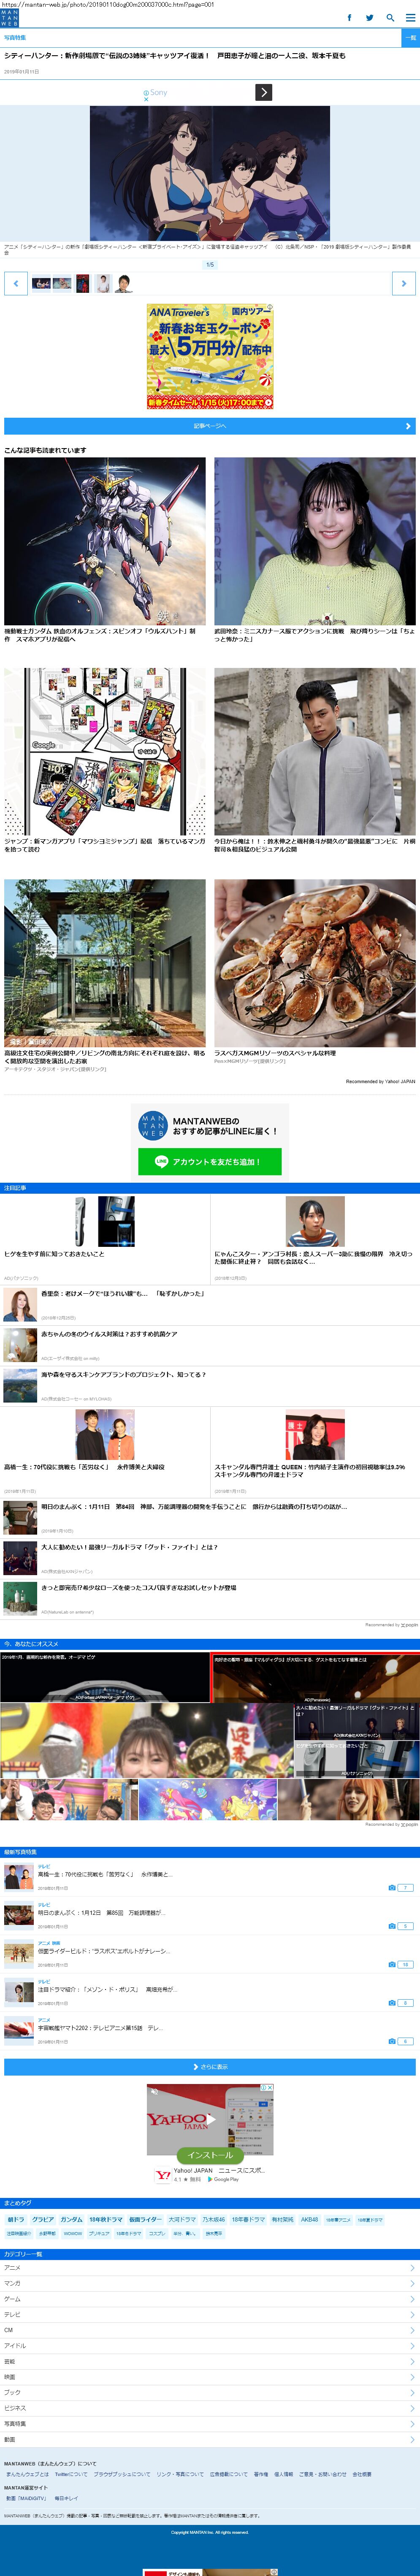Select the red poster gallery thumbnail
The width and height of the screenshot is (420, 2576).
click(x=83, y=283)
